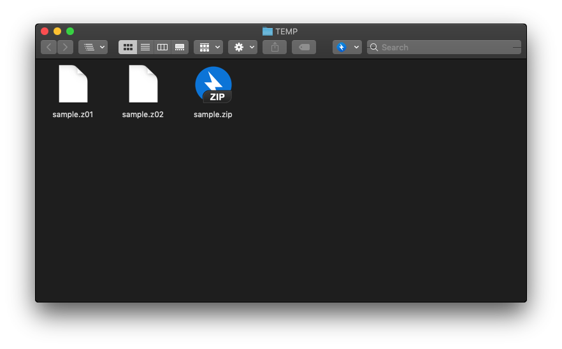Click the Back navigation arrow
The height and width of the screenshot is (349, 562).
pos(49,47)
